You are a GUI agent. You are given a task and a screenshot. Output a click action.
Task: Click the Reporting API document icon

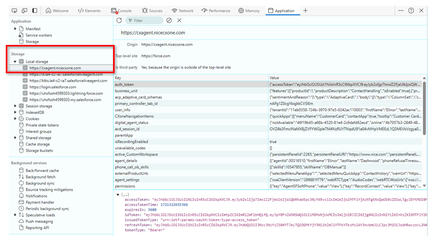click(21, 228)
